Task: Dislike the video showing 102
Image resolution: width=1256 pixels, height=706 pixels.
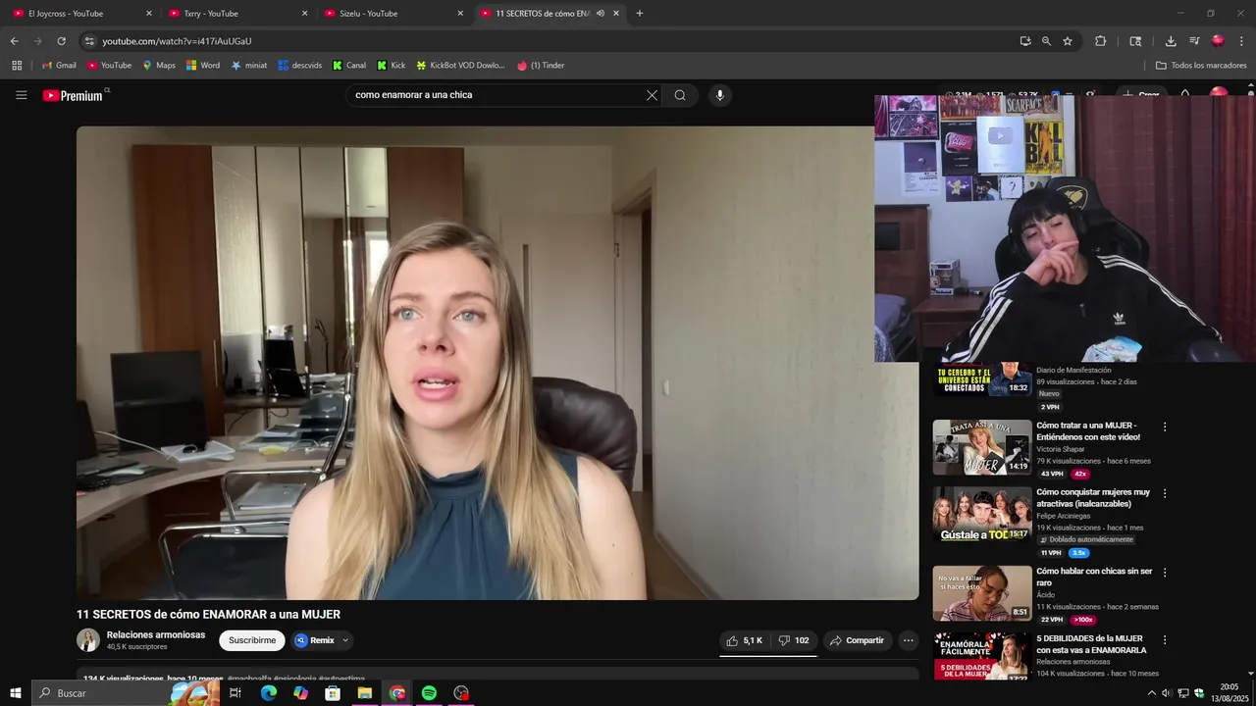Action: point(793,640)
